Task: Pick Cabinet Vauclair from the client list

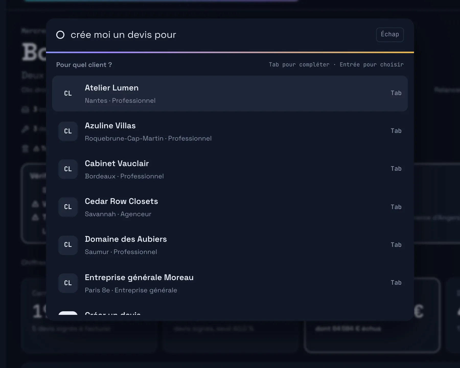Action: click(230, 169)
